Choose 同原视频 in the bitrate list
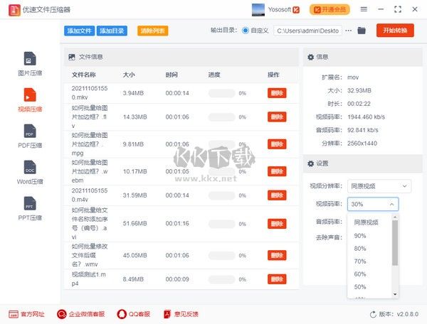427x324 pixels. point(366,222)
